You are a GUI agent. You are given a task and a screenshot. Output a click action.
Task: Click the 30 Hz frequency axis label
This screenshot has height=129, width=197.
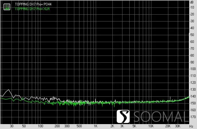click(11, 126)
